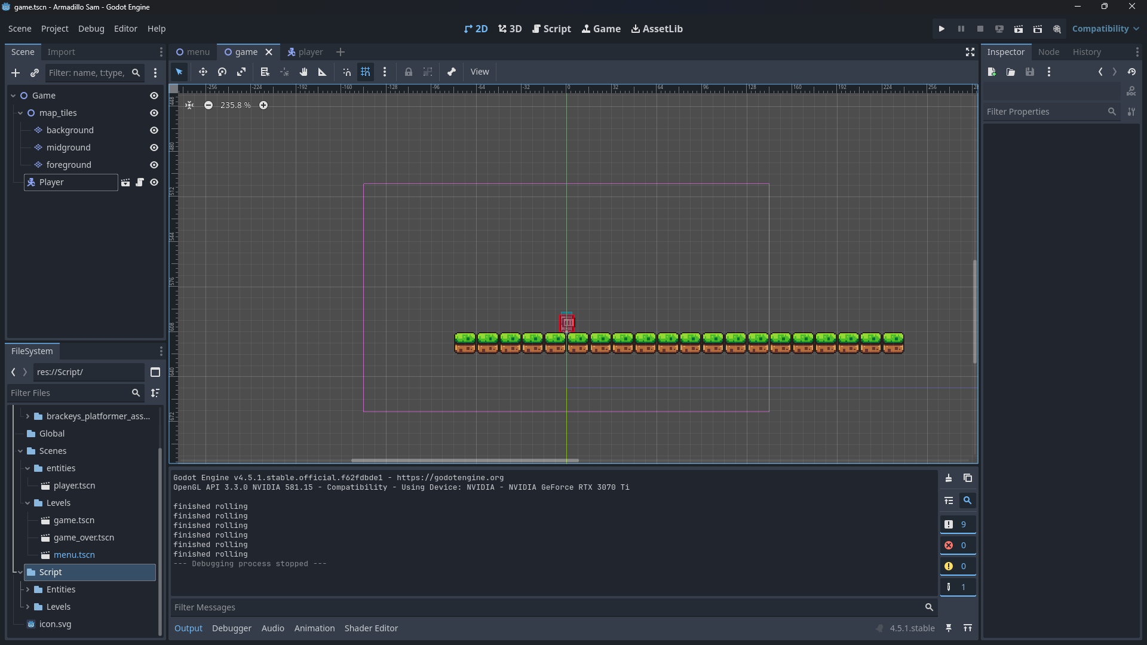
Task: Run the project with play button
Action: [941, 29]
